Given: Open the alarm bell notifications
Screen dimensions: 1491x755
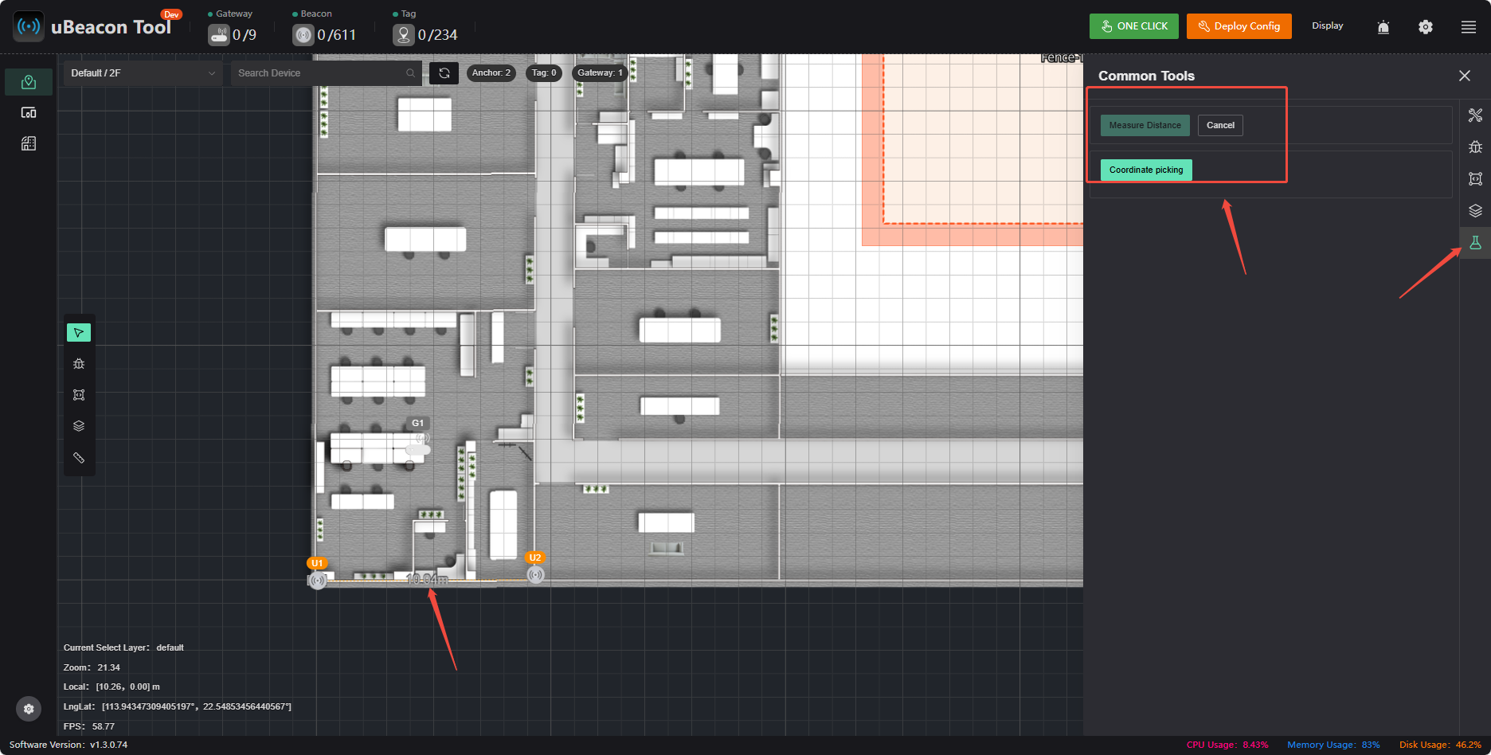Looking at the screenshot, I should (1383, 27).
